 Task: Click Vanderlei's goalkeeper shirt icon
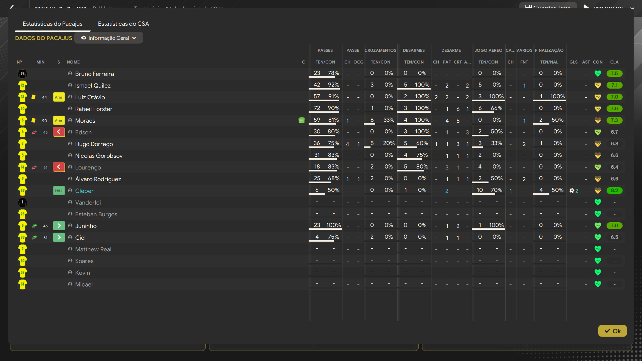pos(22,202)
